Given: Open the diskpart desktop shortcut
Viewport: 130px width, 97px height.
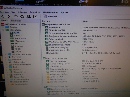Looking at the screenshot, I should tap(84, 3).
